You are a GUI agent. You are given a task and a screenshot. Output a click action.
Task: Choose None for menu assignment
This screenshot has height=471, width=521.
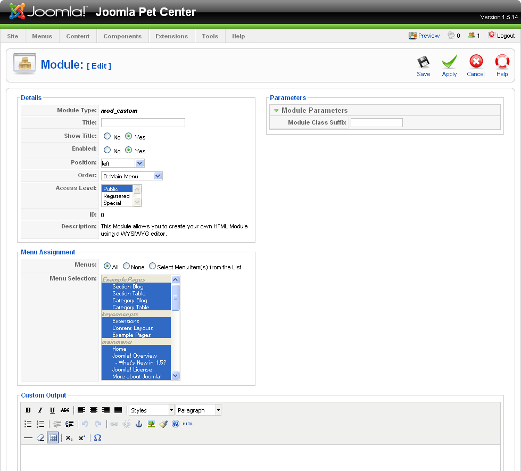(126, 266)
